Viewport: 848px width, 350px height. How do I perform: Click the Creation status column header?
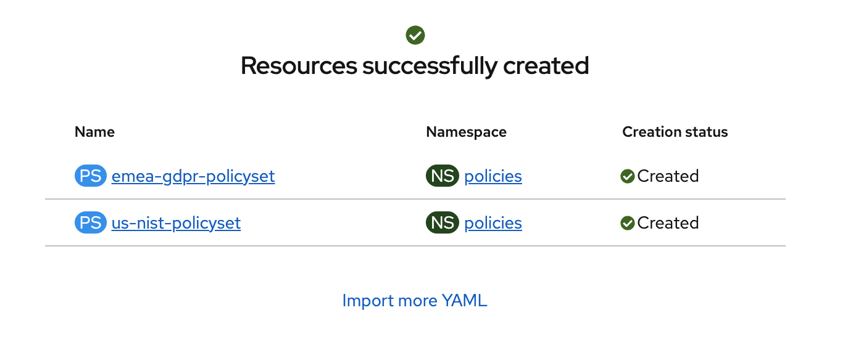[675, 132]
